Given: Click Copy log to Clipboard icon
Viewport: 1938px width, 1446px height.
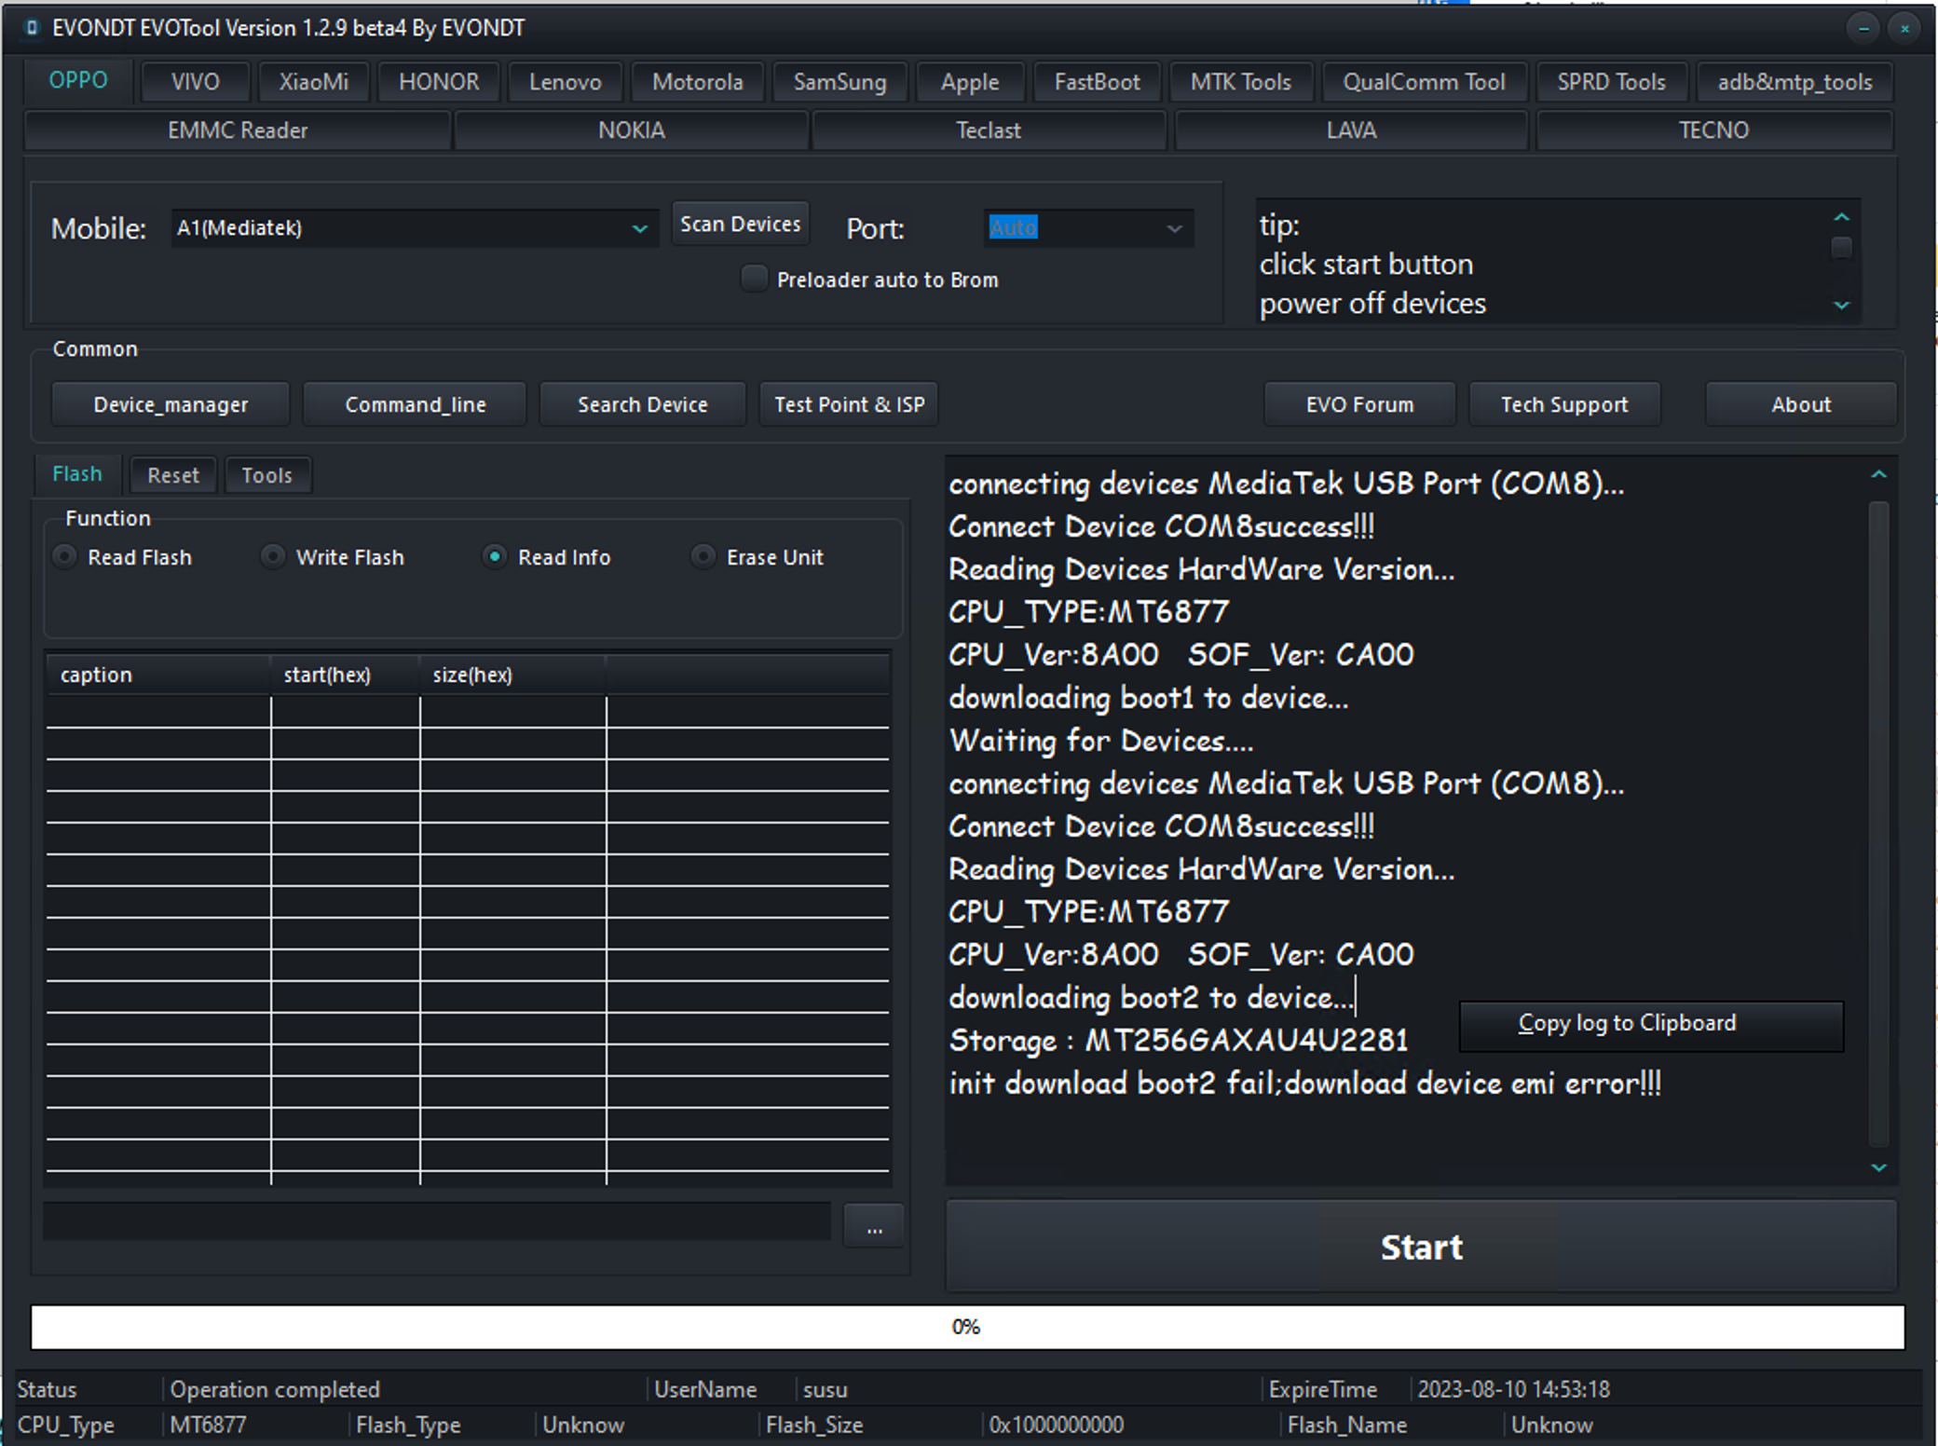Looking at the screenshot, I should [x=1628, y=1021].
